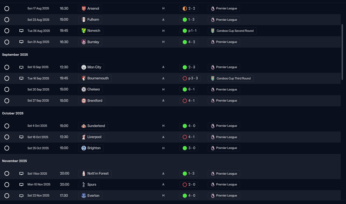Click the Carabao Cup Third Round trophy icon
The height and width of the screenshot is (204, 346).
coord(213,78)
